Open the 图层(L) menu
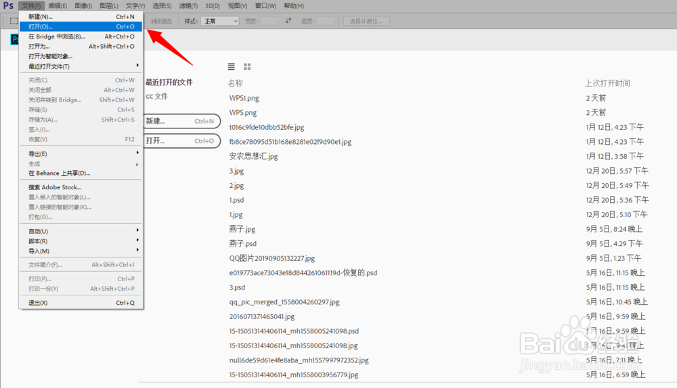This screenshot has height=388, width=677. 109,5
